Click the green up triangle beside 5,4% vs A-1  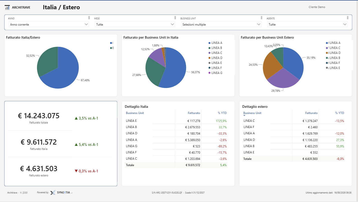[x=76, y=145]
